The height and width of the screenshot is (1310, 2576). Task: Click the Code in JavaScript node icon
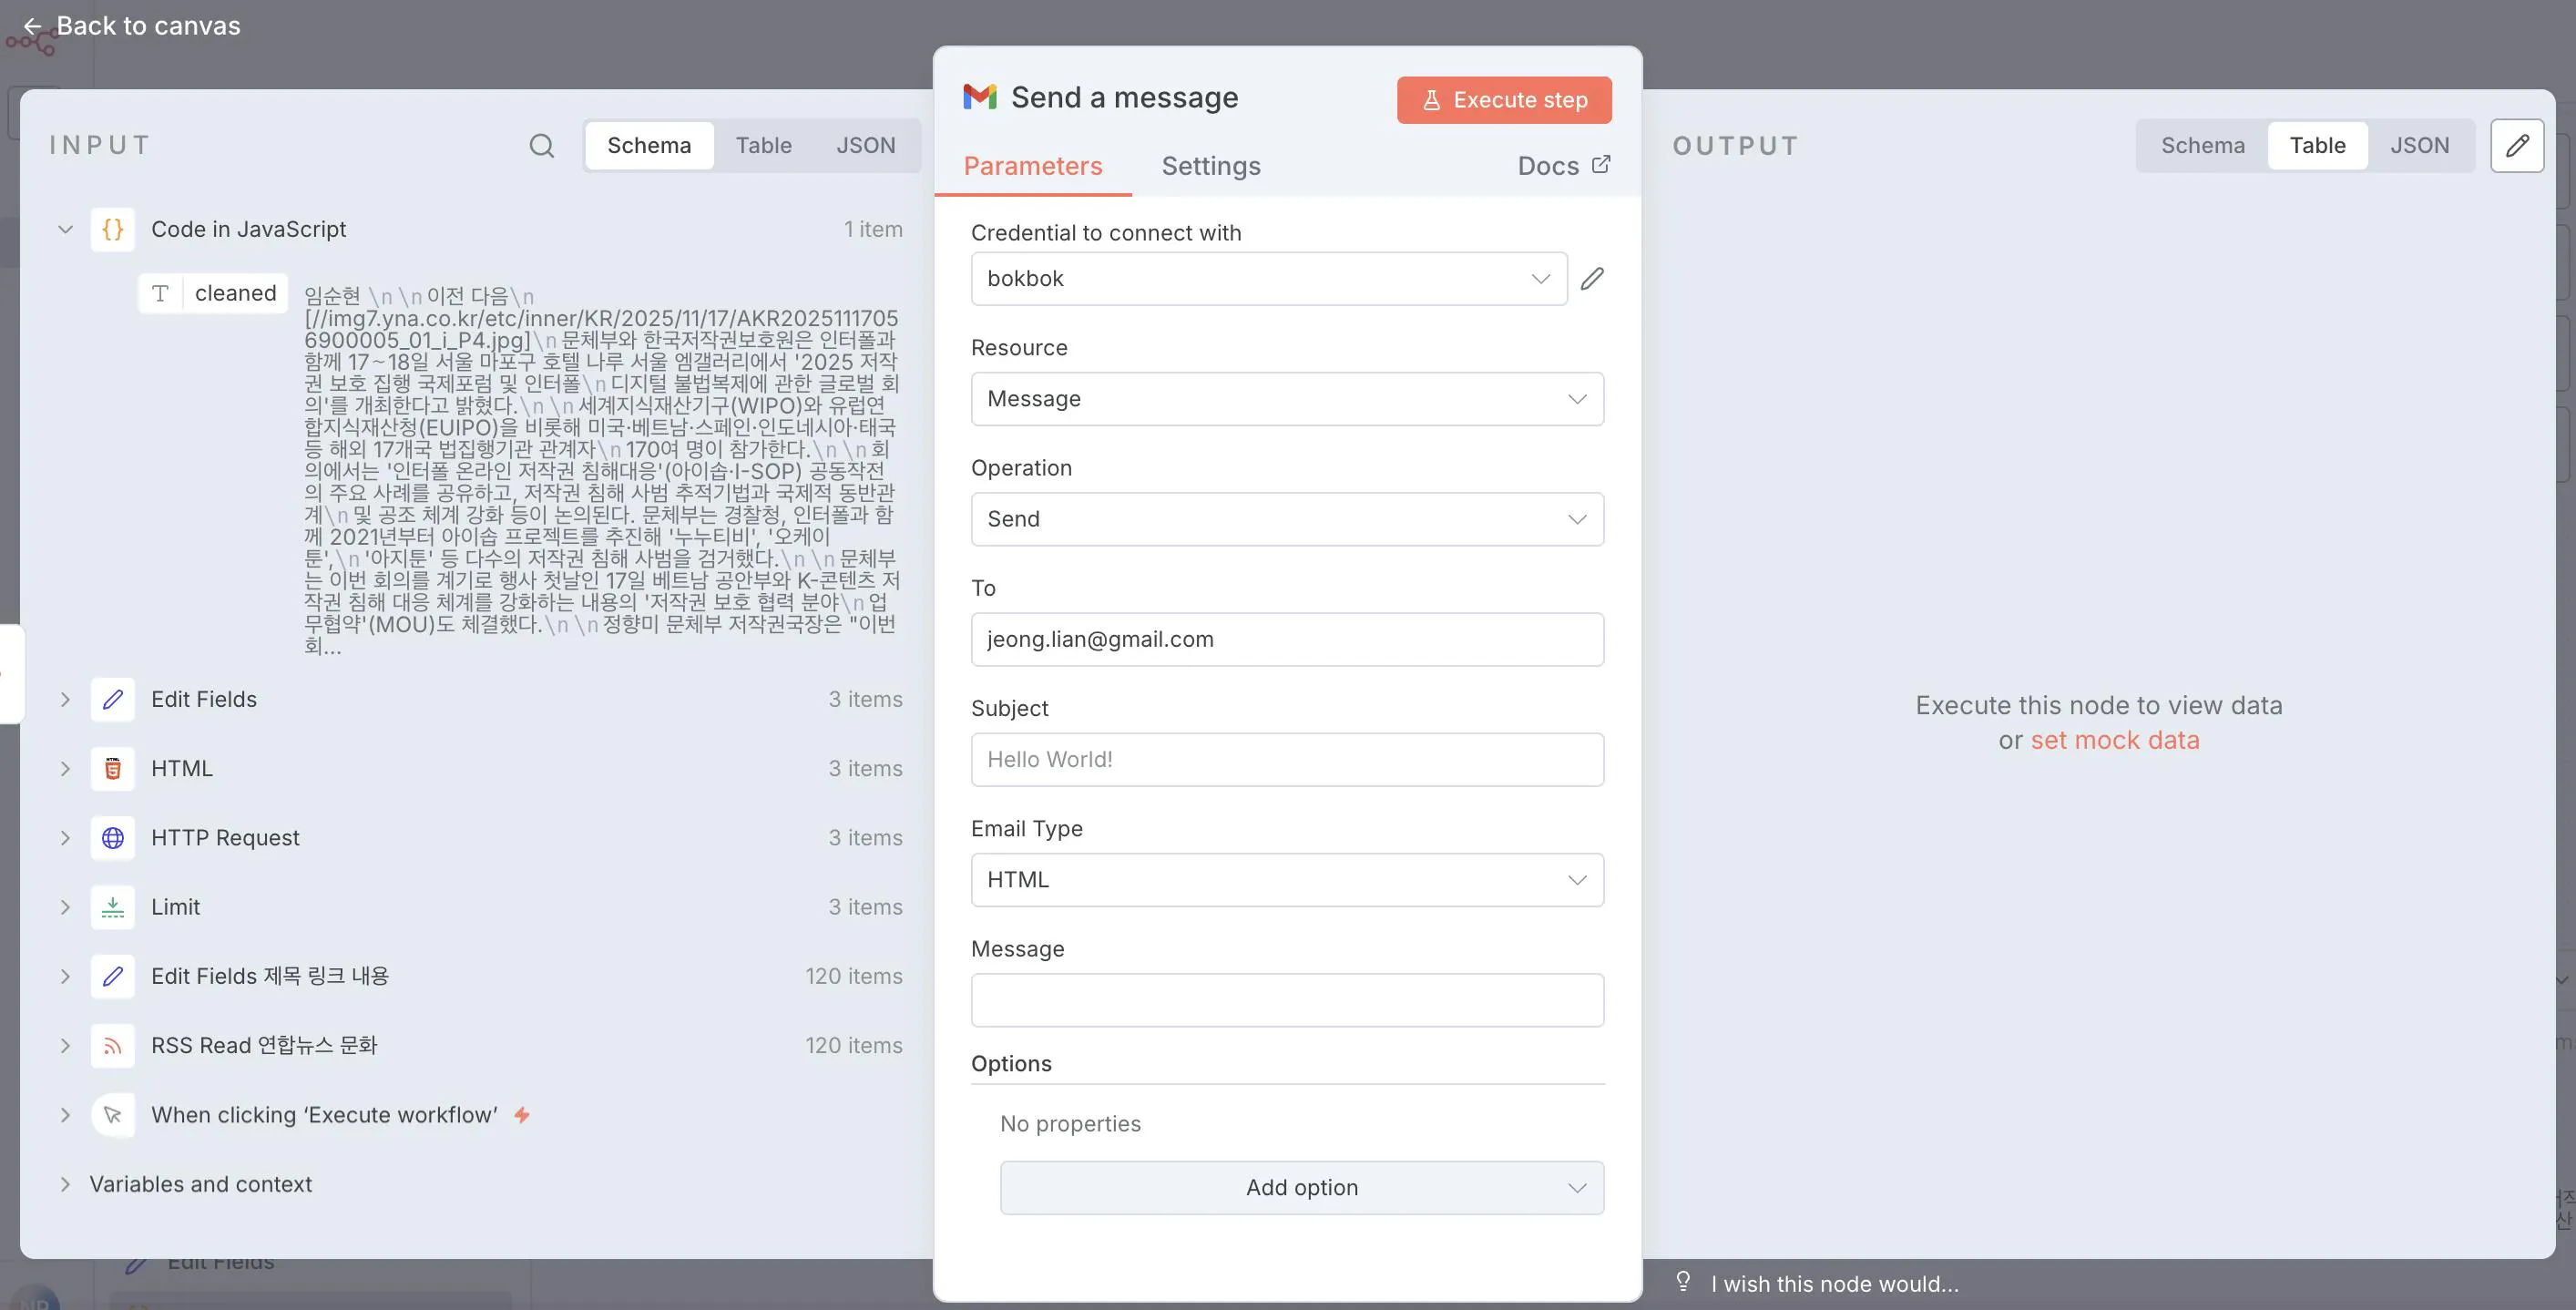(x=113, y=229)
